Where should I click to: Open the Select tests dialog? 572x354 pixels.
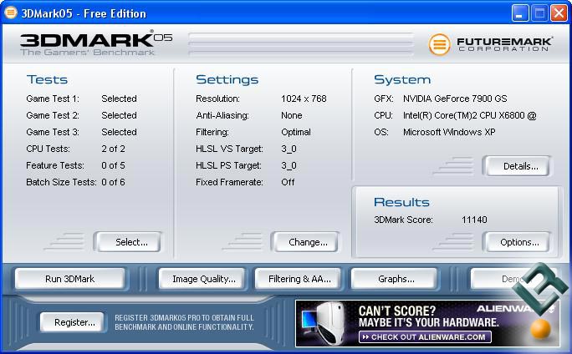[x=130, y=242]
